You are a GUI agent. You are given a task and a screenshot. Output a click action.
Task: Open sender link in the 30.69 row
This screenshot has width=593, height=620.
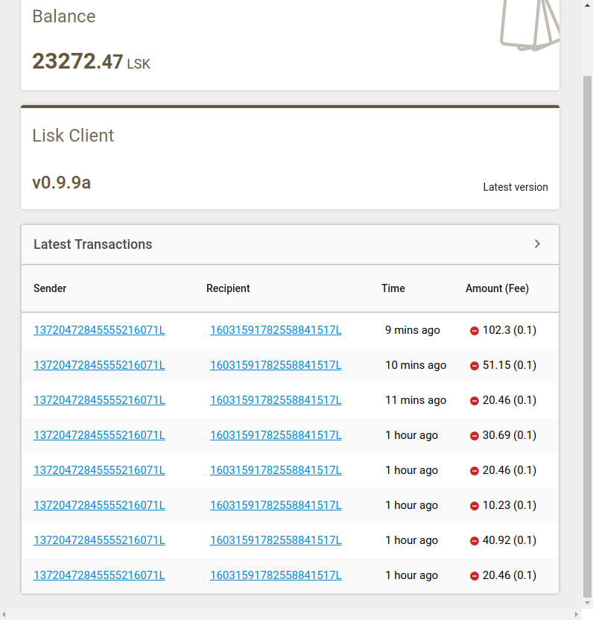pyautogui.click(x=99, y=435)
